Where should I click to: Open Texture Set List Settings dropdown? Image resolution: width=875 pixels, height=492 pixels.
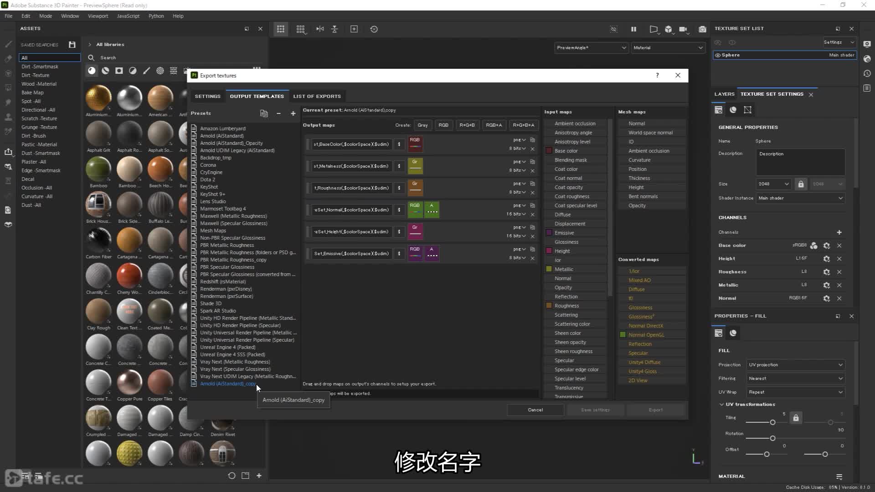pos(839,42)
